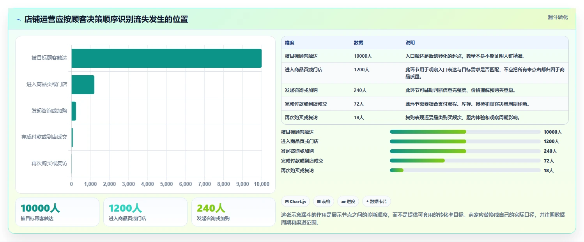584x242 pixels.
Task: Click the description starting 复购表现还受品类购买频次
Action: pyautogui.click(x=463, y=118)
